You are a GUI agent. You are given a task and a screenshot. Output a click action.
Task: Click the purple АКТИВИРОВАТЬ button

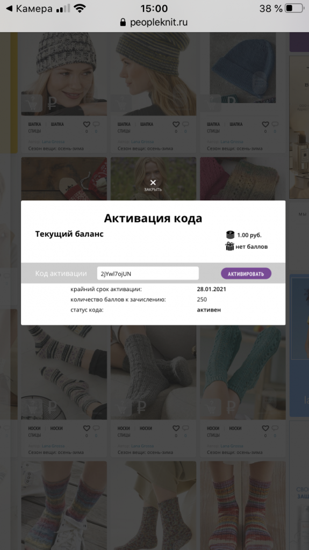tap(246, 273)
